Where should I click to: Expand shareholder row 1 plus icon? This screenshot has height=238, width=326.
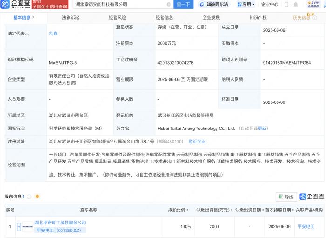19,226
